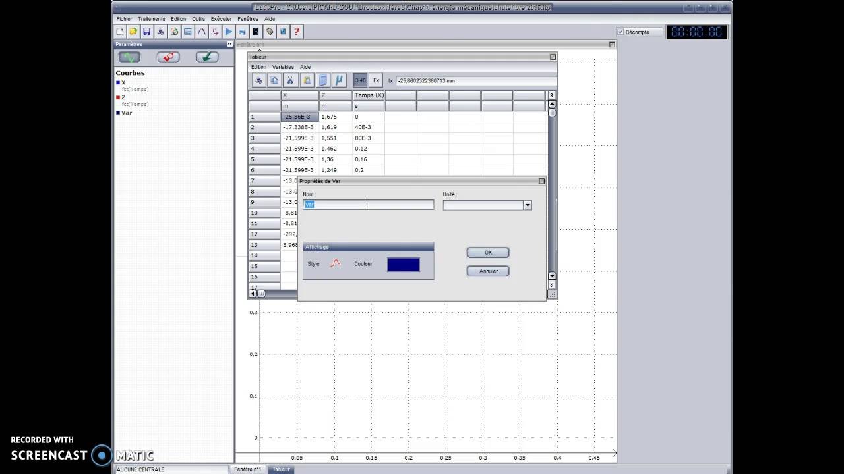Open the Traitements menu
The image size is (844, 474).
click(152, 19)
